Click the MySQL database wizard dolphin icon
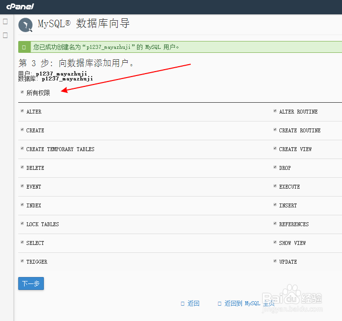The image size is (342, 321). tap(26, 25)
